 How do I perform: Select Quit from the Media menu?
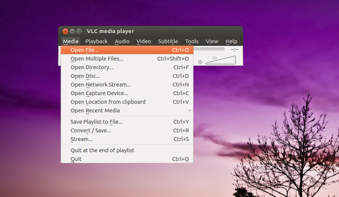tap(127, 159)
